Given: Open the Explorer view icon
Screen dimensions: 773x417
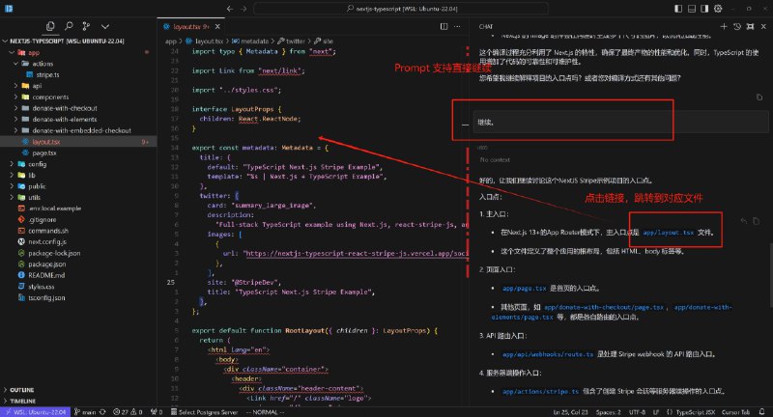Looking at the screenshot, I should 50,26.
